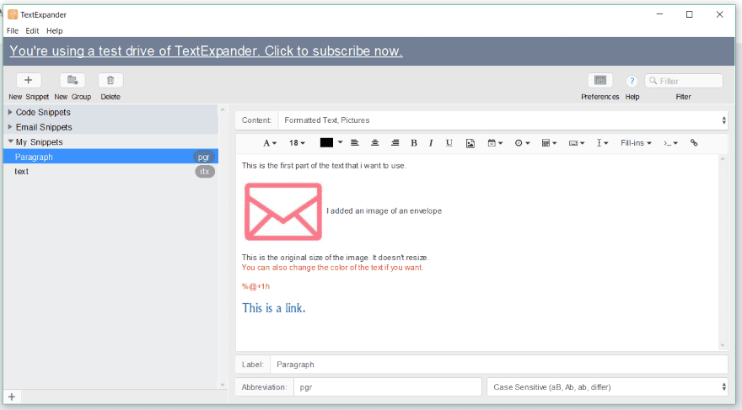742x410 pixels.
Task: Click the 'rtx' abbreviation badge
Action: [204, 171]
